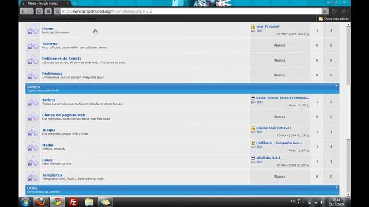Reload the page with the refresh icon
This screenshot has height=207, width=369.
[39, 11]
